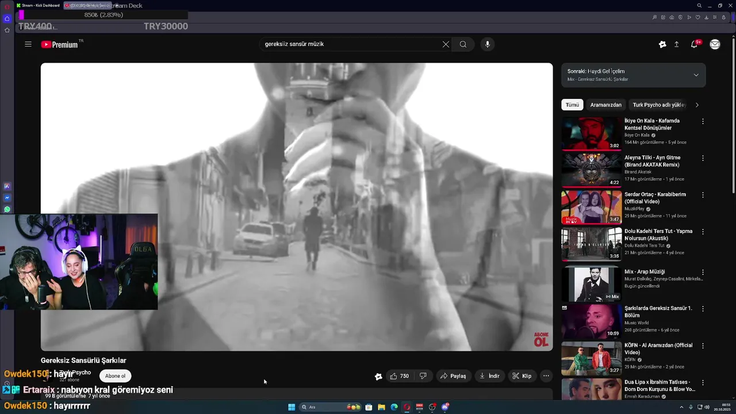Show more filter chips with right arrow

[697, 105]
